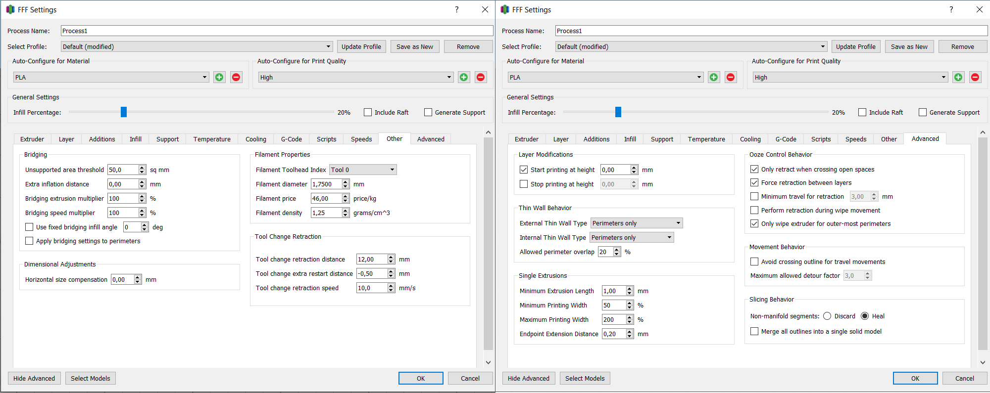Click green add print-quality icon in Ooze Control window
This screenshot has height=393, width=990.
958,77
